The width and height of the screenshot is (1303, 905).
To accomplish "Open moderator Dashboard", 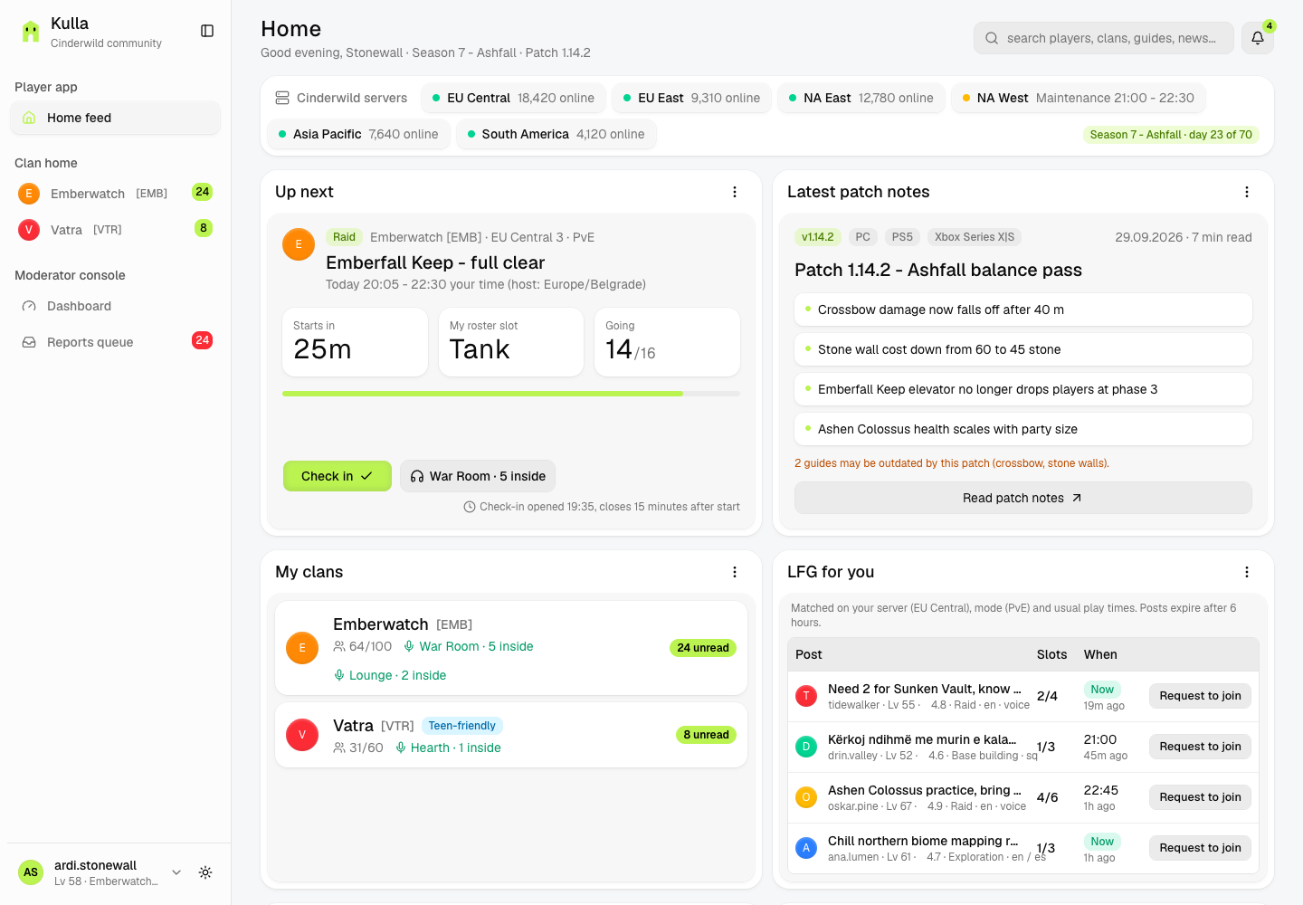I will click(115, 306).
